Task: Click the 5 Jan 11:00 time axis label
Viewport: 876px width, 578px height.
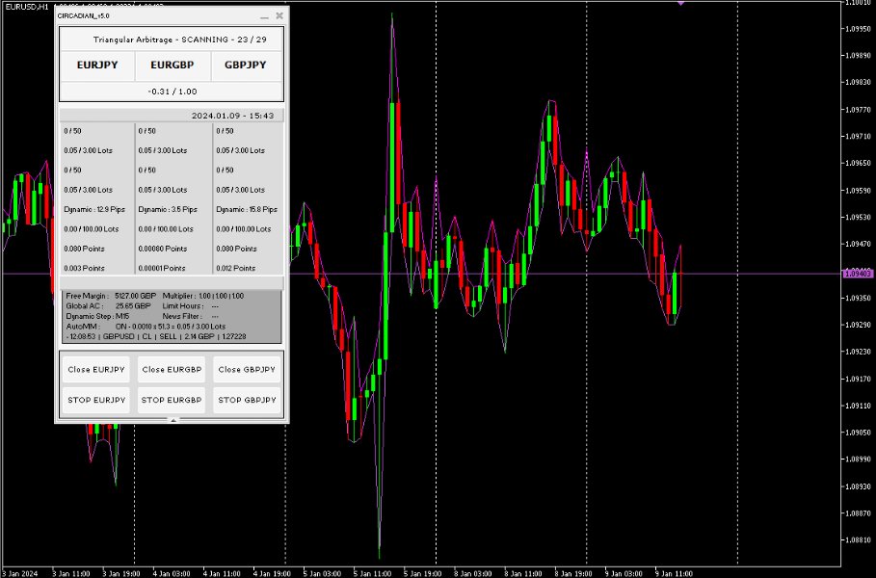Action: click(x=373, y=573)
